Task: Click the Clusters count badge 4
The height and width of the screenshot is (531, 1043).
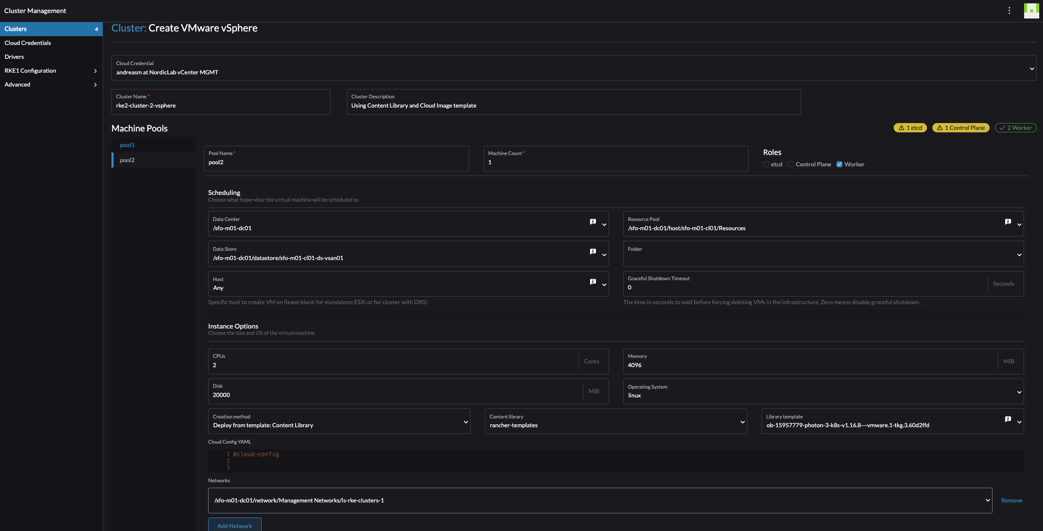Action: click(96, 29)
